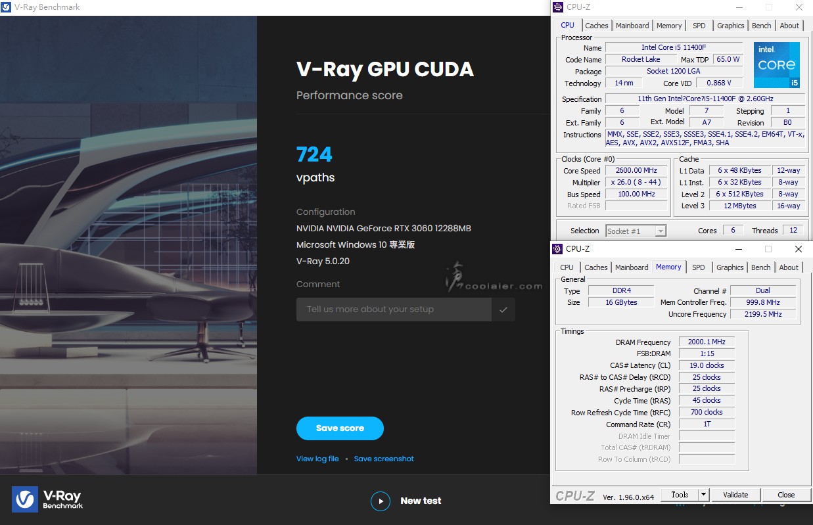Open the Caches tab in the CPU-Z processor window

coord(596,26)
